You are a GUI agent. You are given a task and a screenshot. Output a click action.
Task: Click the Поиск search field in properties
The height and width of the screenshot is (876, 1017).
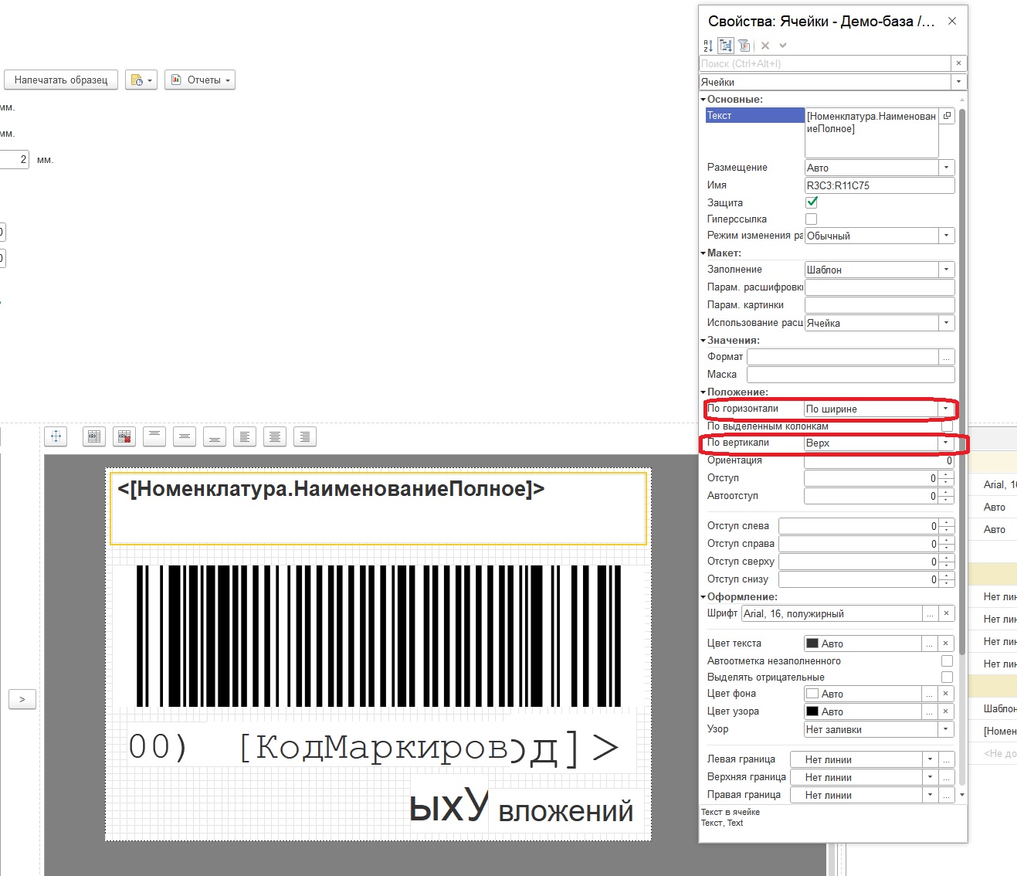825,63
